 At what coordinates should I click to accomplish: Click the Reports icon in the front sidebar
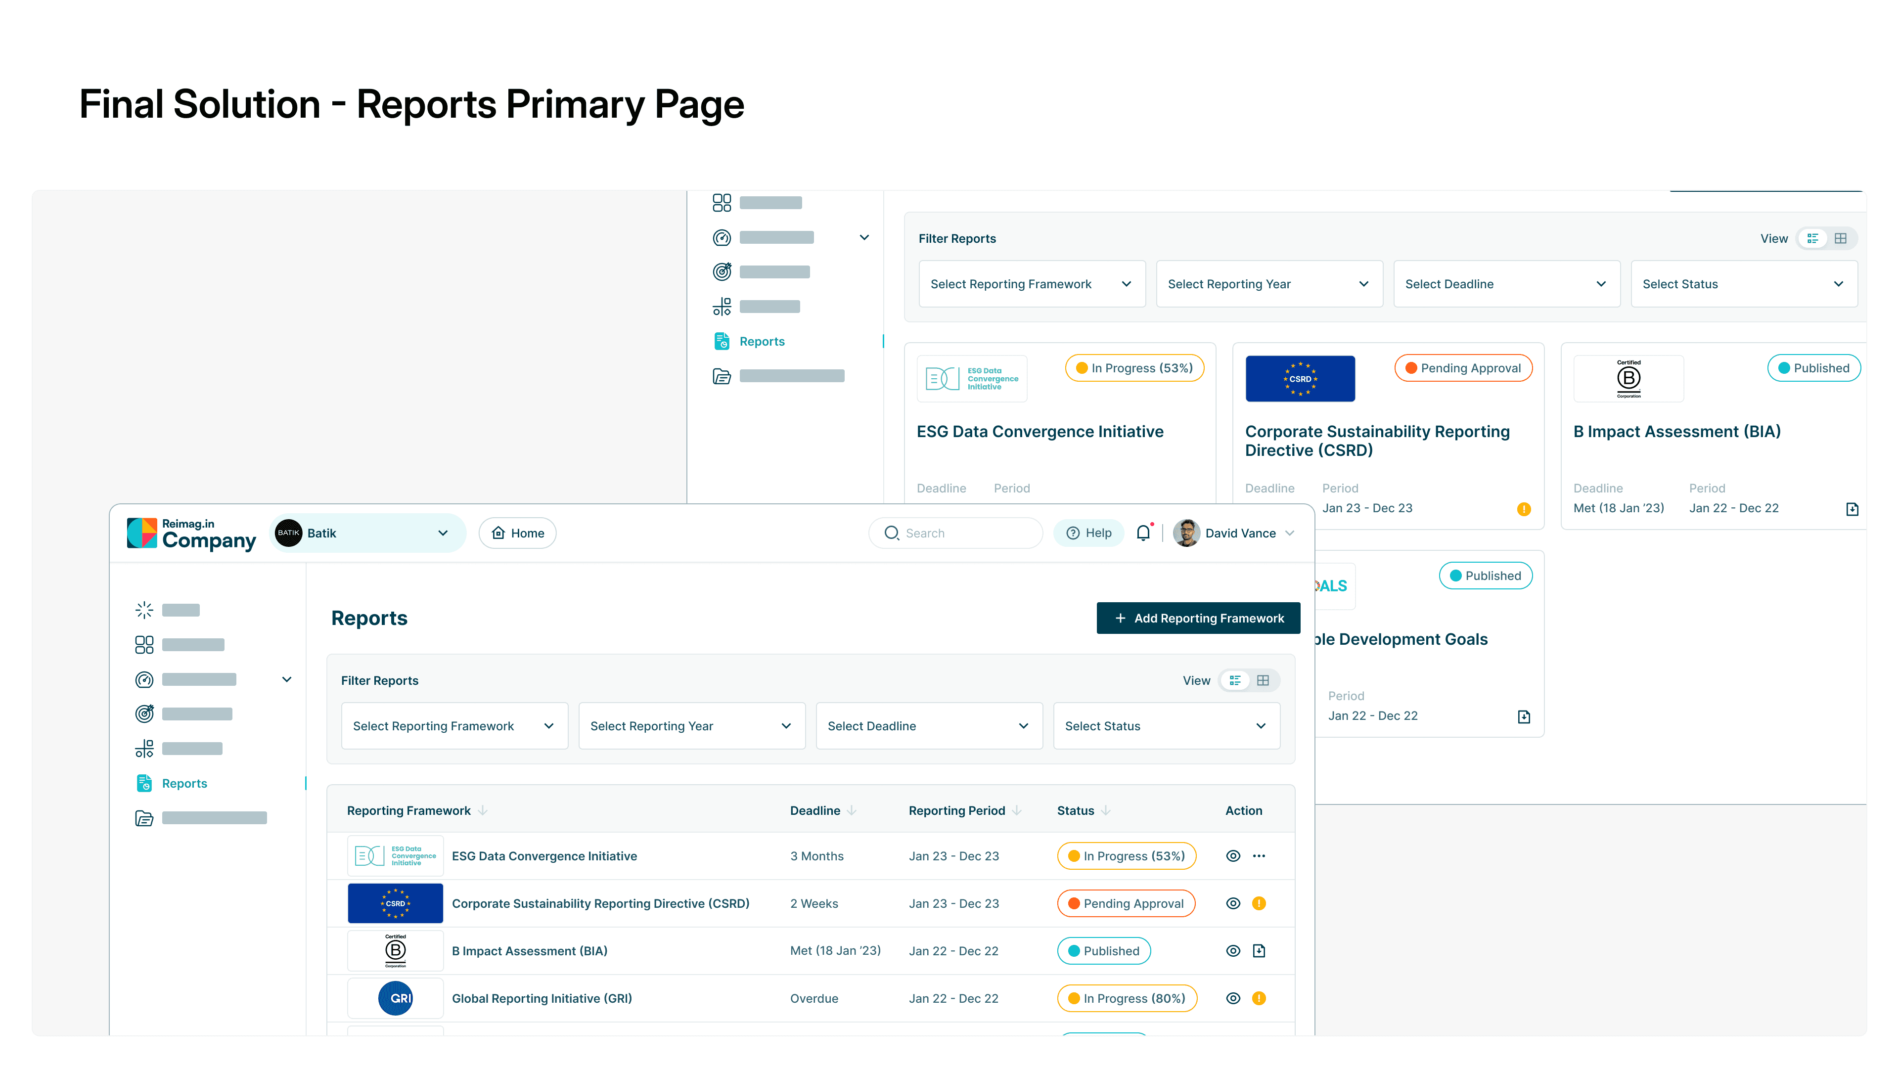point(144,784)
